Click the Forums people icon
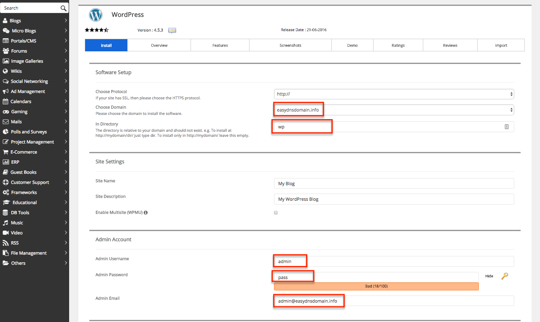 [x=6, y=51]
